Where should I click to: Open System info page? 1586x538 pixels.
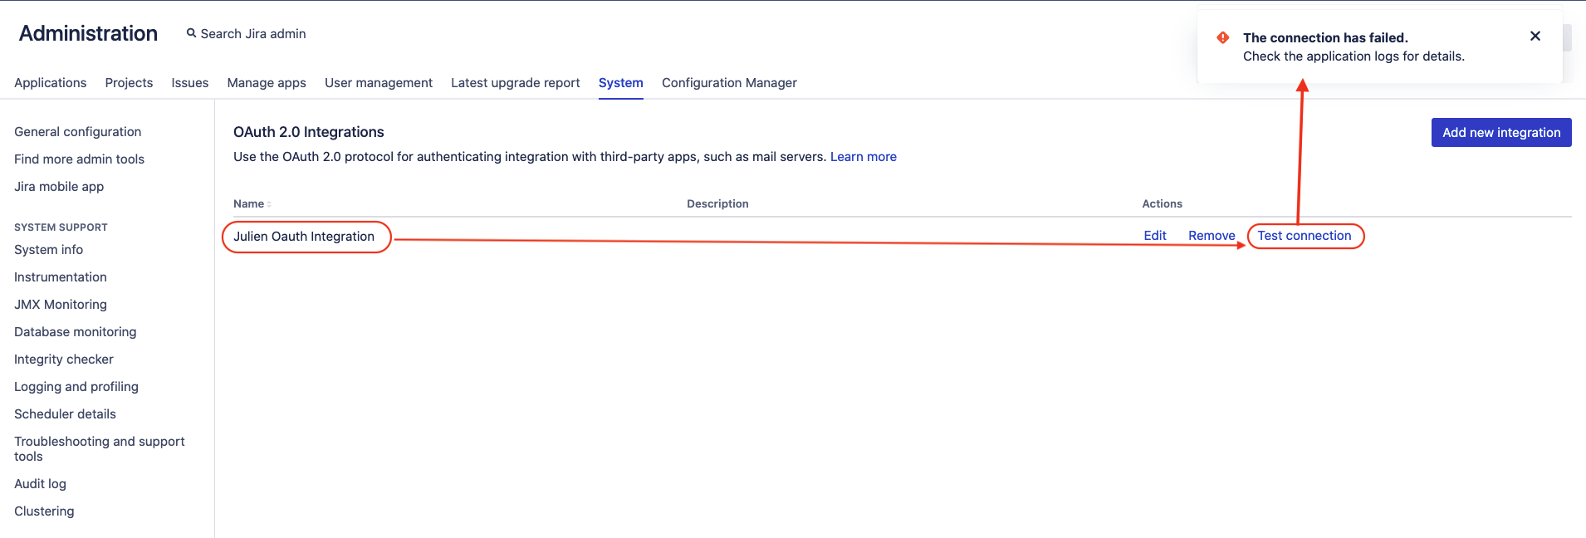49,250
